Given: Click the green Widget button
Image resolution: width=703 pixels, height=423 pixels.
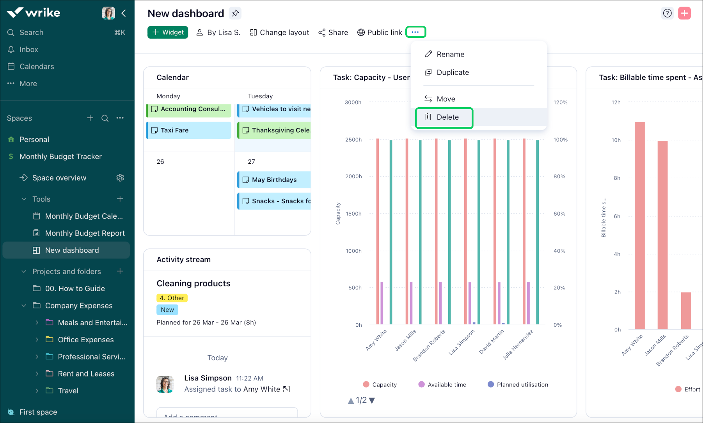Looking at the screenshot, I should click(x=168, y=32).
